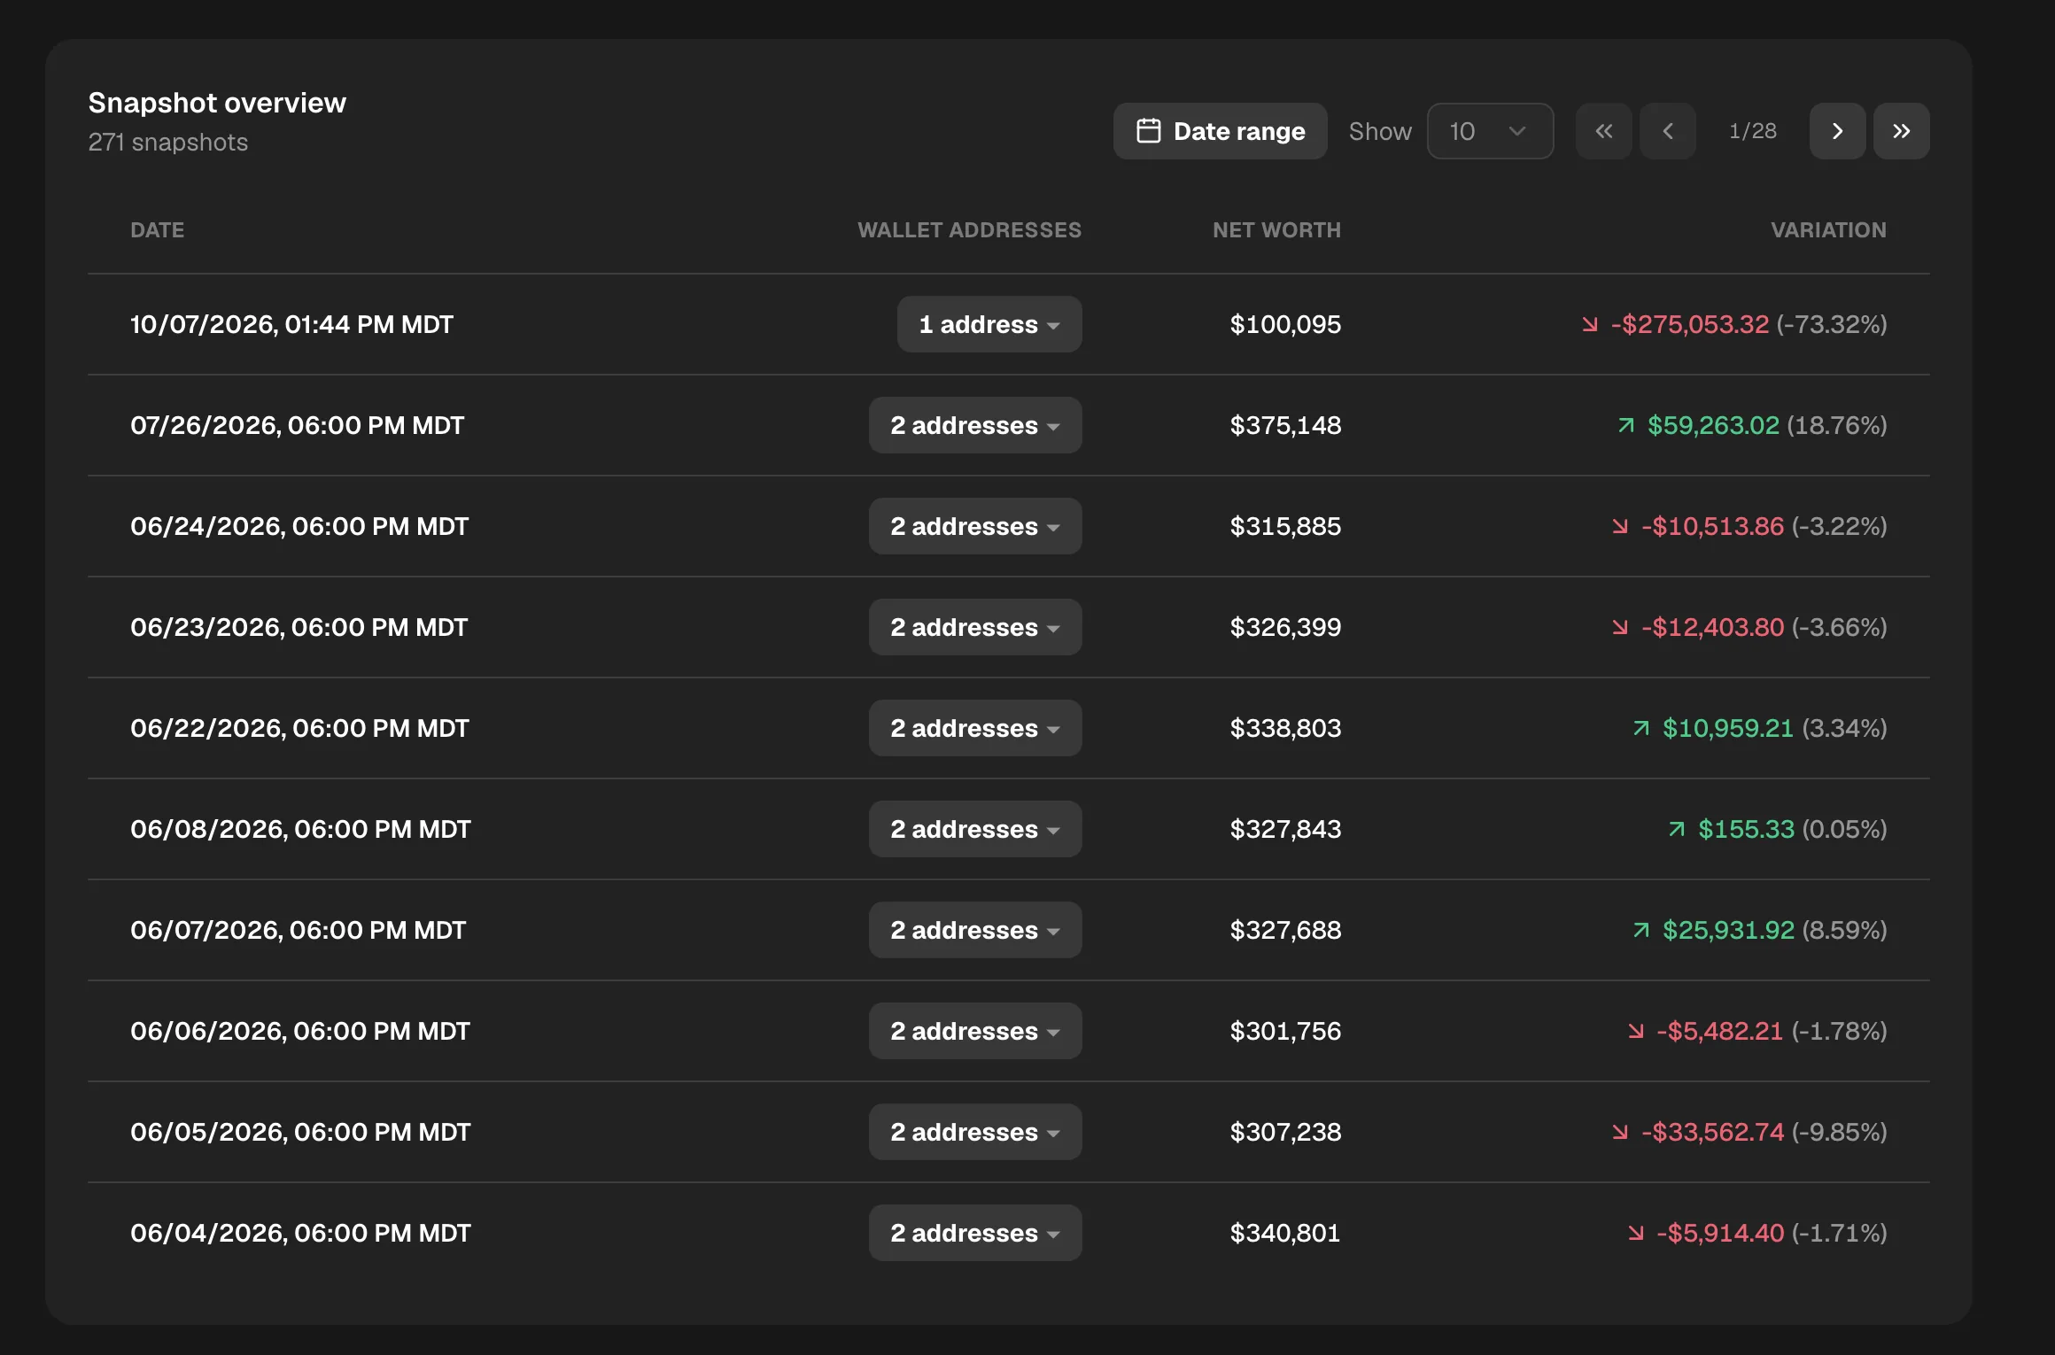Click the $326,399 net worth value
This screenshot has height=1355, width=2055.
pyautogui.click(x=1285, y=627)
